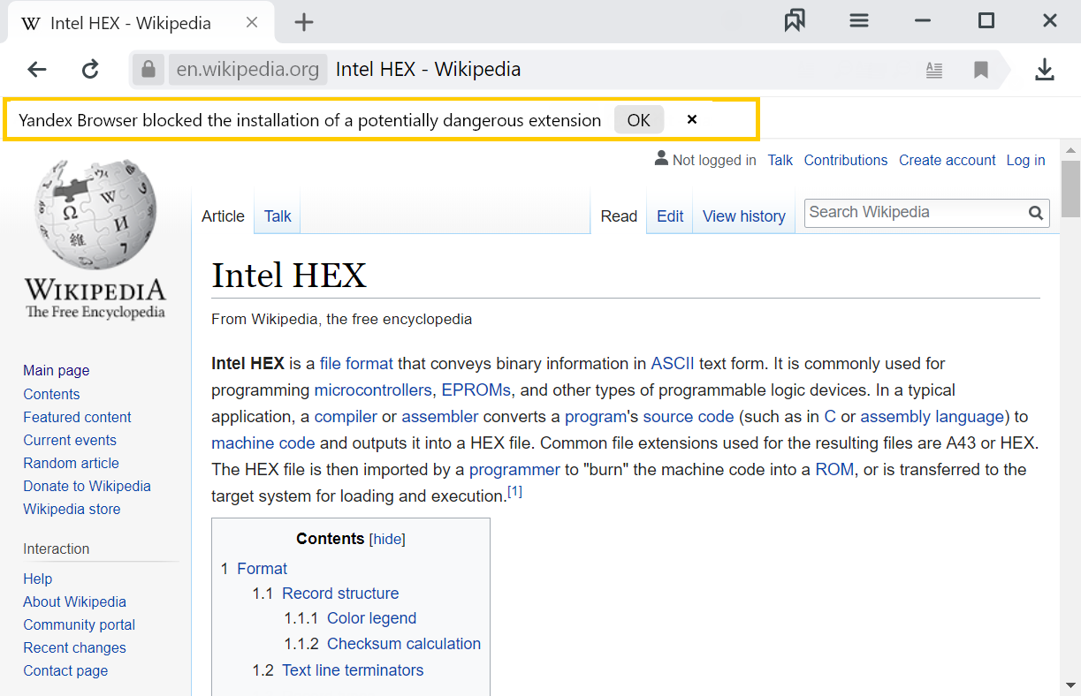Jump to Checksum calculation in contents
The image size is (1081, 696).
[404, 644]
